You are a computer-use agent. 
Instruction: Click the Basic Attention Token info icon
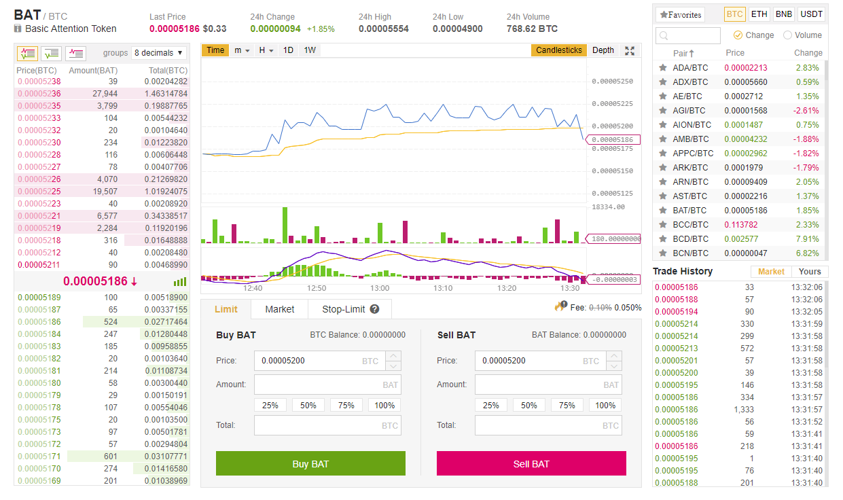18,29
